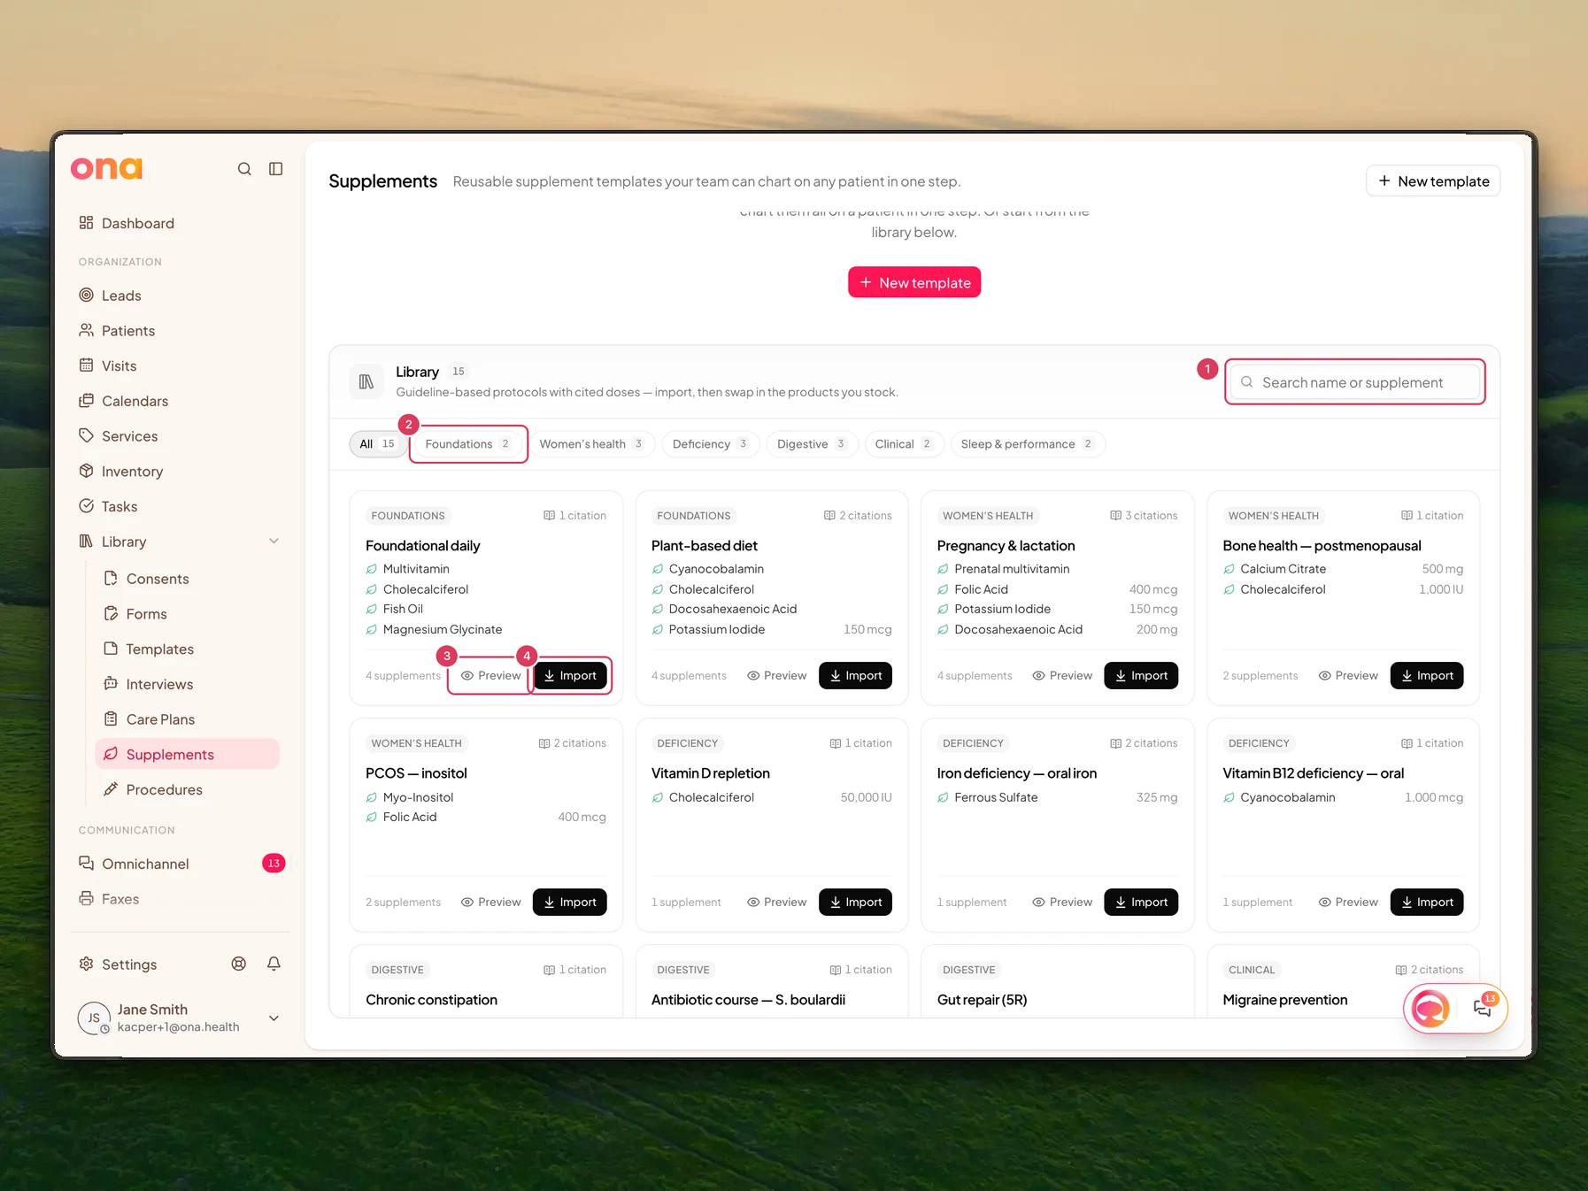Viewport: 1588px width, 1191px height.
Task: Select the Digestive filter tab
Action: [812, 444]
